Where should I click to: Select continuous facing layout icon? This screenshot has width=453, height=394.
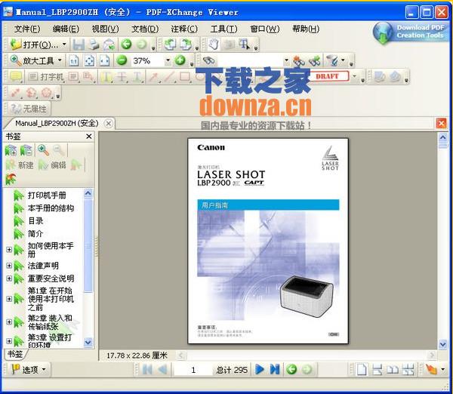pos(408,369)
